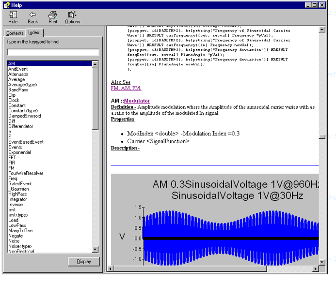The height and width of the screenshot is (283, 336).
Task: Switch to the Contents tab
Action: pyautogui.click(x=15, y=33)
